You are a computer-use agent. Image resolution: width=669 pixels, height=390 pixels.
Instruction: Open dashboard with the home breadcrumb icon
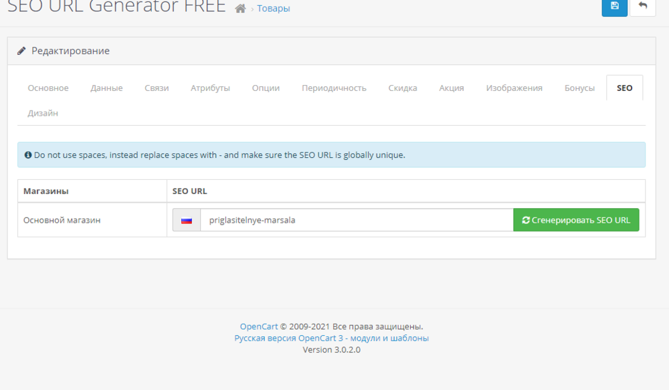click(x=240, y=8)
